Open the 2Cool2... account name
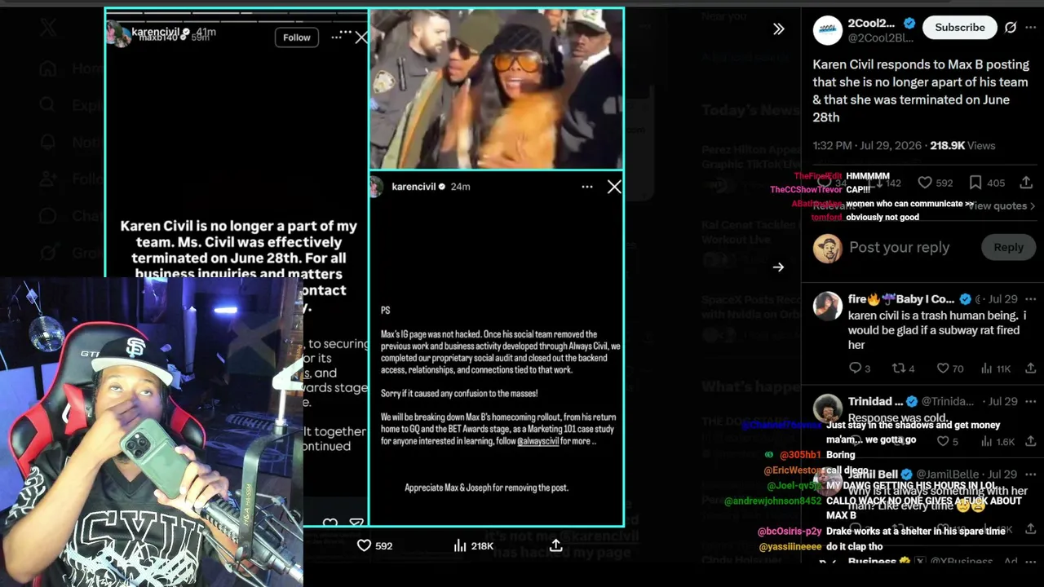The height and width of the screenshot is (587, 1044). [x=871, y=23]
